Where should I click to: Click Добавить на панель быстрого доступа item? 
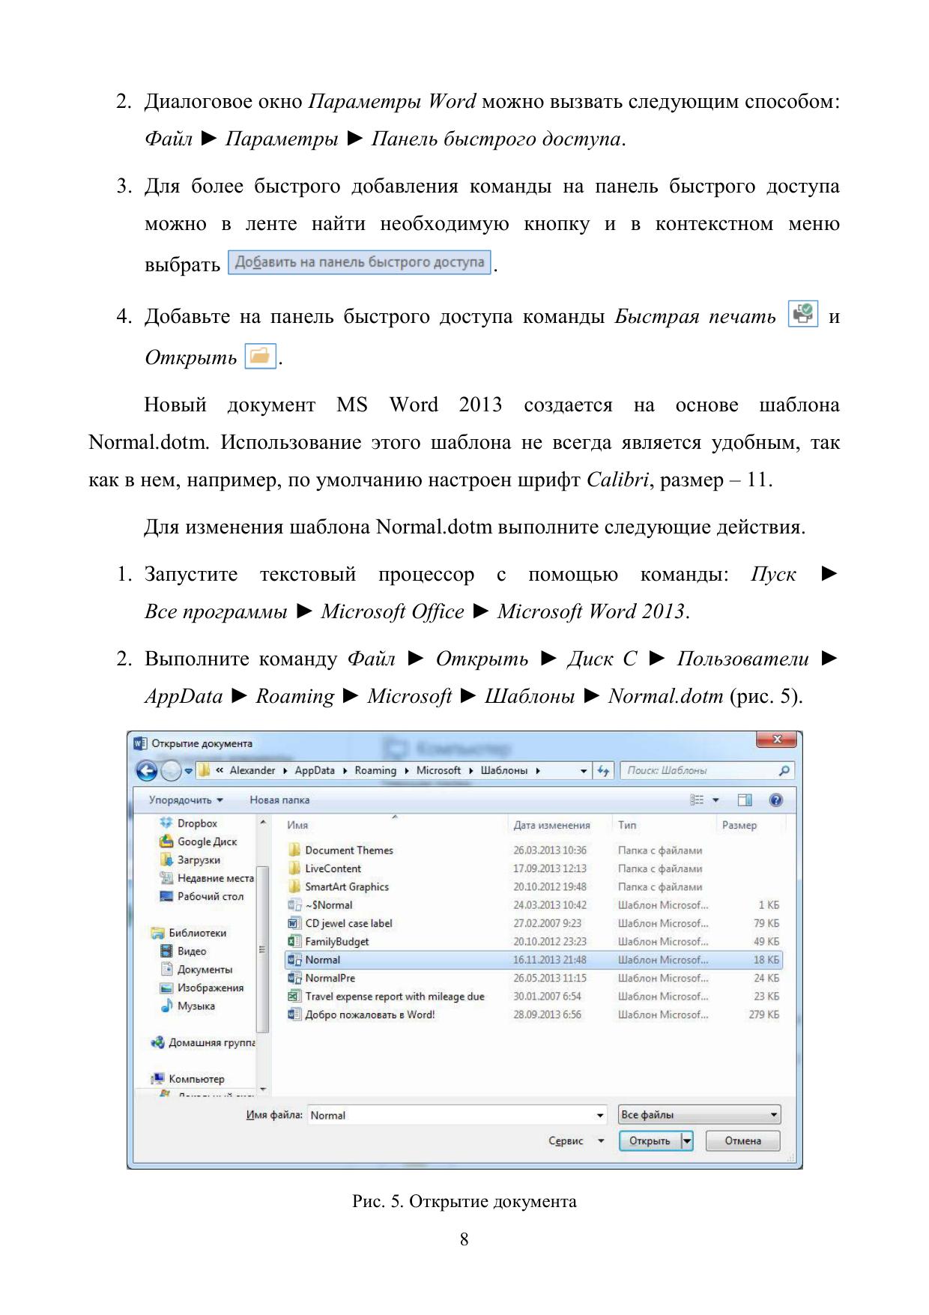[359, 262]
